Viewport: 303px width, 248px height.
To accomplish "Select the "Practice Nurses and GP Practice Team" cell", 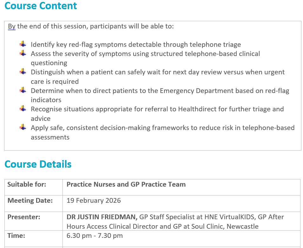I will 126,184.
